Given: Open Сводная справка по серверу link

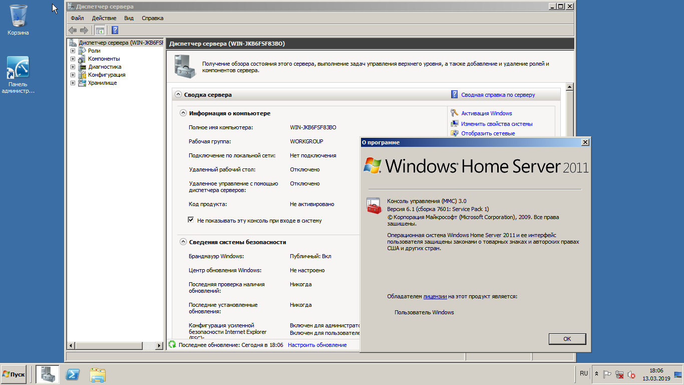Looking at the screenshot, I should 498,95.
